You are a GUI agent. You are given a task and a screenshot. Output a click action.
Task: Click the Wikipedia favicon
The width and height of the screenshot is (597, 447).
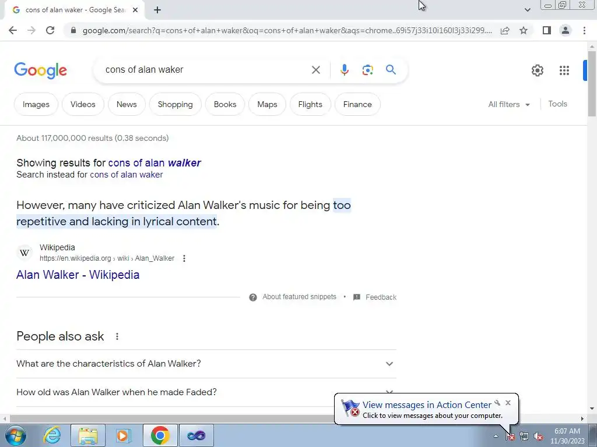coord(24,253)
